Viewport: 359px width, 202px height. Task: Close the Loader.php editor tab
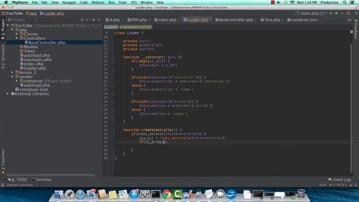tap(210, 20)
